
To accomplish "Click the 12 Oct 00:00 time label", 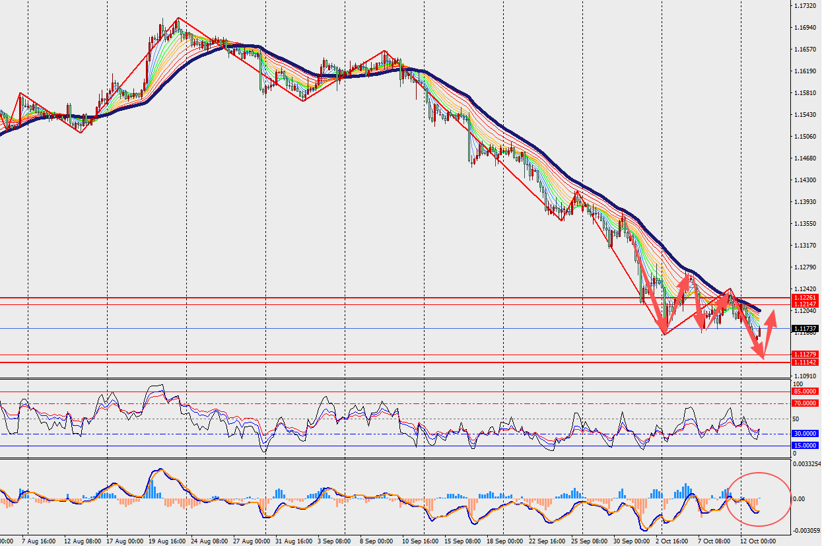I will pos(759,540).
